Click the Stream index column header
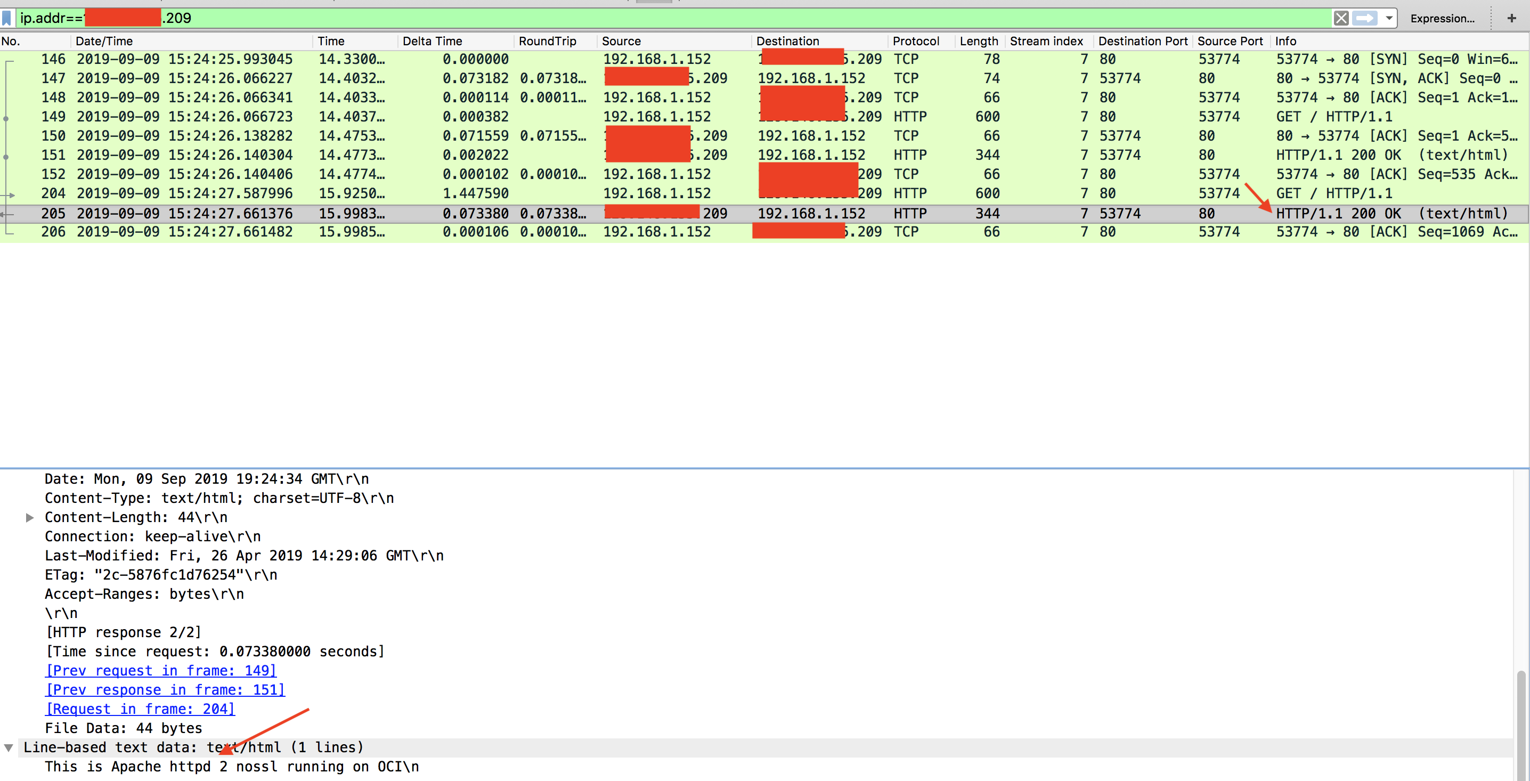The width and height of the screenshot is (1530, 781). (x=1046, y=41)
